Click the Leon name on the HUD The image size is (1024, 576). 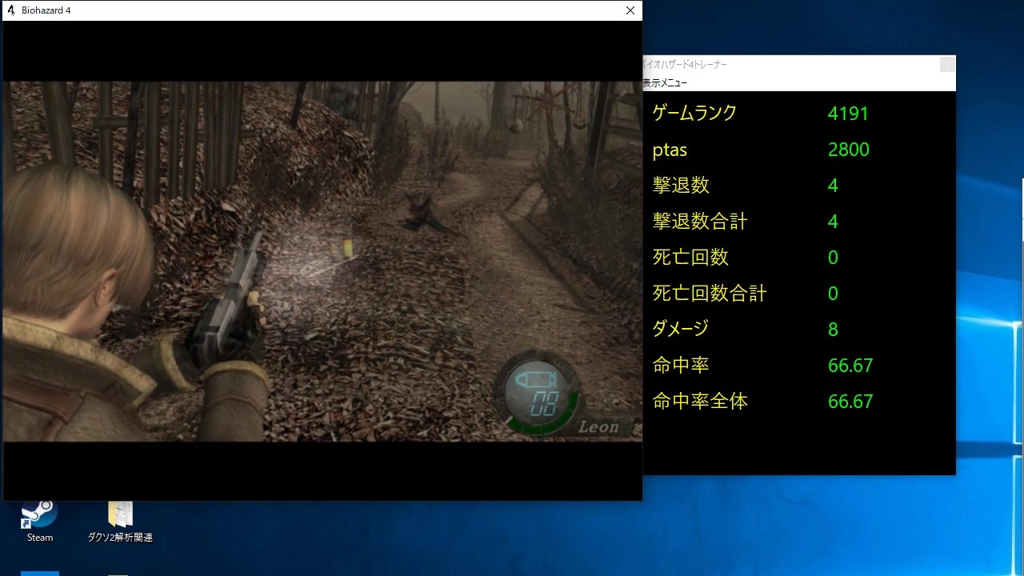pyautogui.click(x=599, y=427)
